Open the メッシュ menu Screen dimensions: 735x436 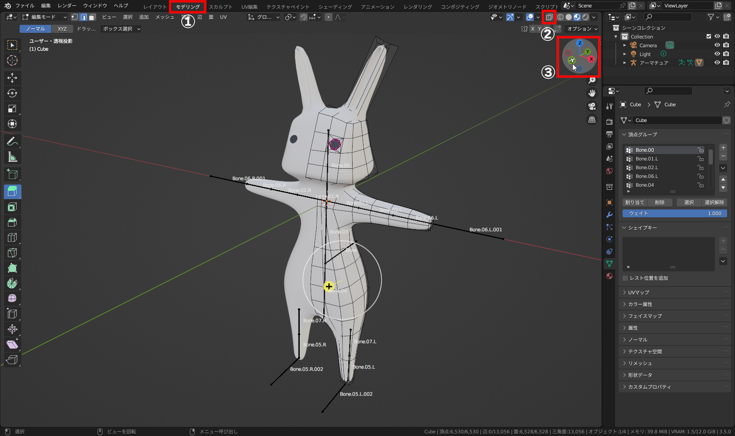[164, 17]
